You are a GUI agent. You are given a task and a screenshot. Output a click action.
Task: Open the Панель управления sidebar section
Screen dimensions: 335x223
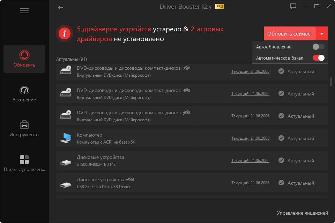pos(24,163)
